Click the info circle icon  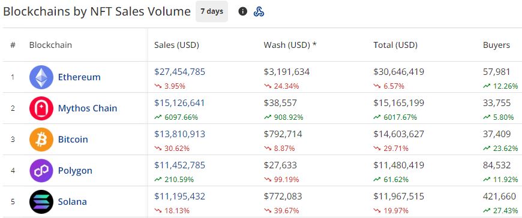point(242,11)
